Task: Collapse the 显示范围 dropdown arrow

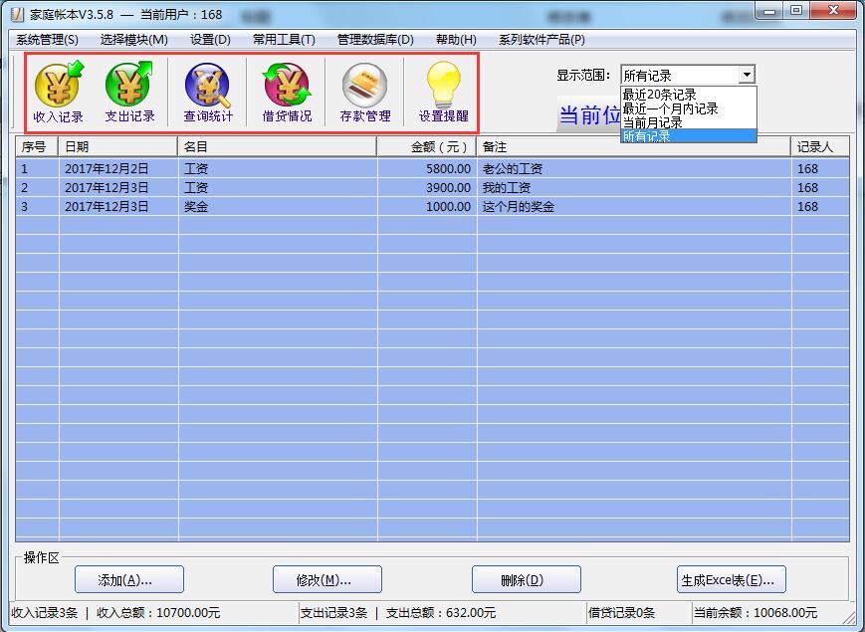Action: (x=749, y=74)
